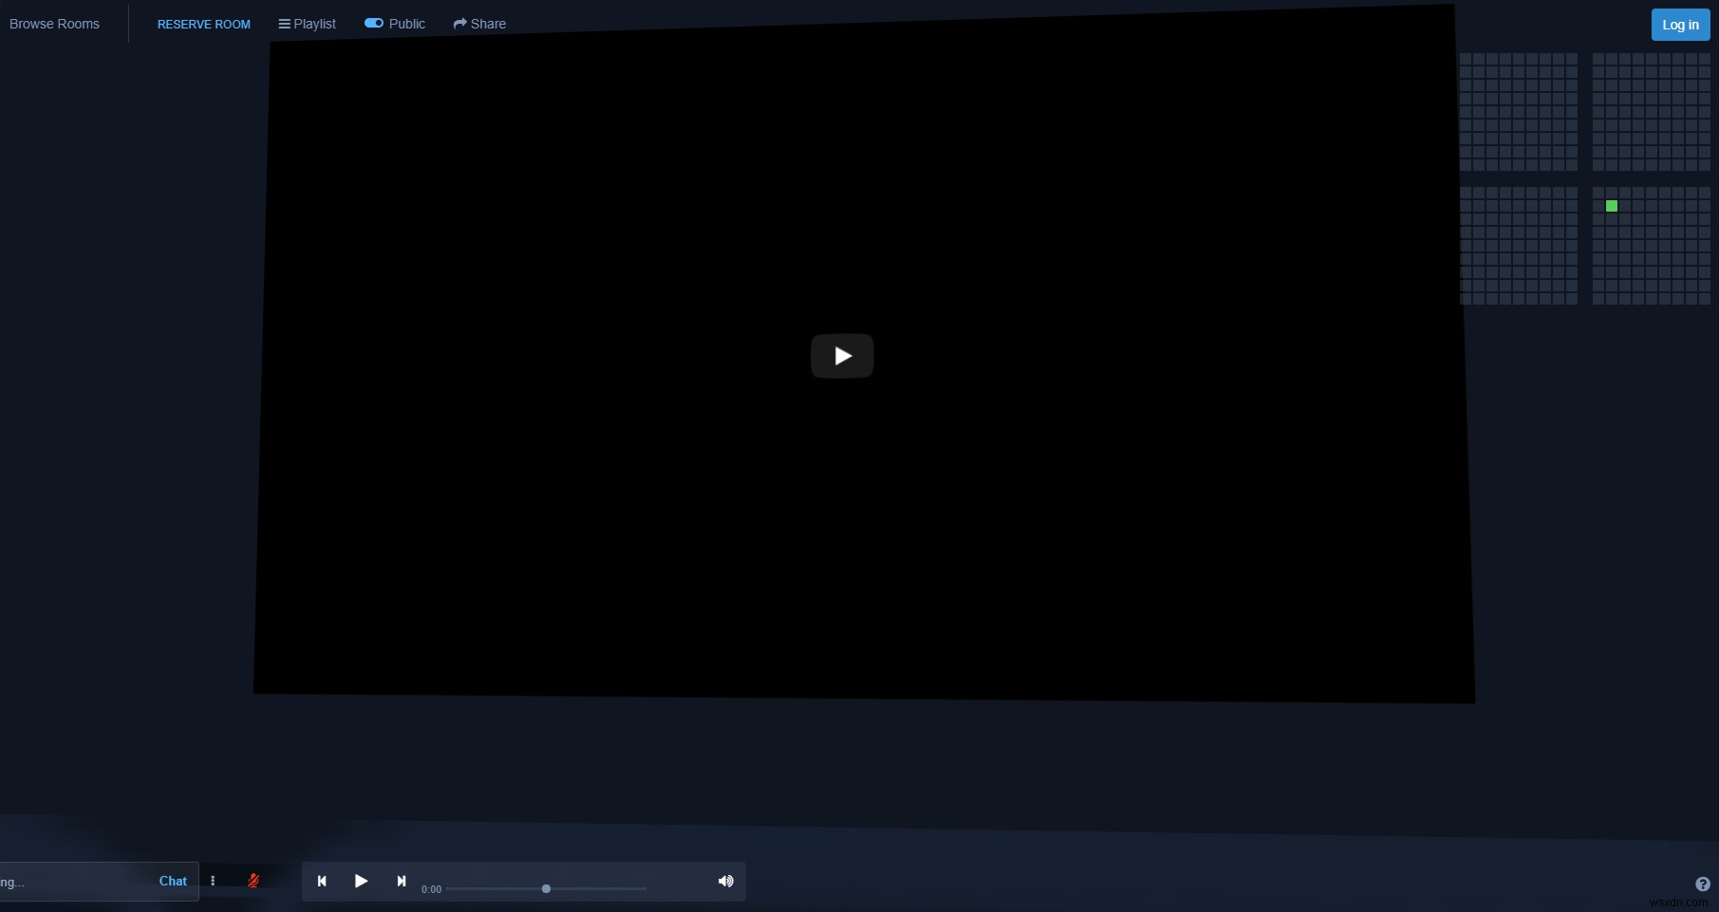Click the Log in button

click(1679, 24)
